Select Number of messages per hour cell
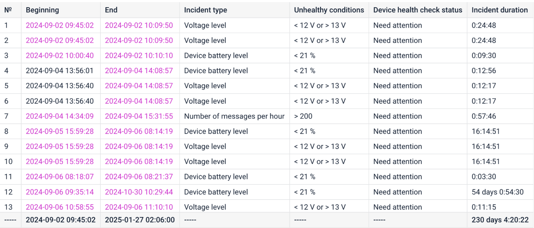Screen dimensions: 534x228 click(x=234, y=116)
